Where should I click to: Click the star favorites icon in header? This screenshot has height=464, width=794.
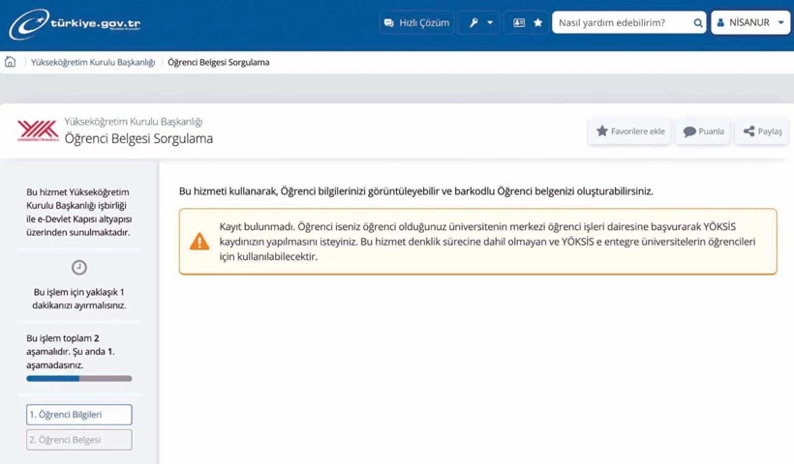pyautogui.click(x=538, y=22)
